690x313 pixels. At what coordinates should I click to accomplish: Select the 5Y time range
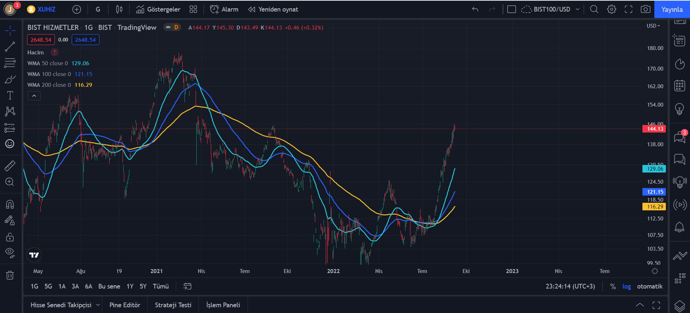click(143, 286)
